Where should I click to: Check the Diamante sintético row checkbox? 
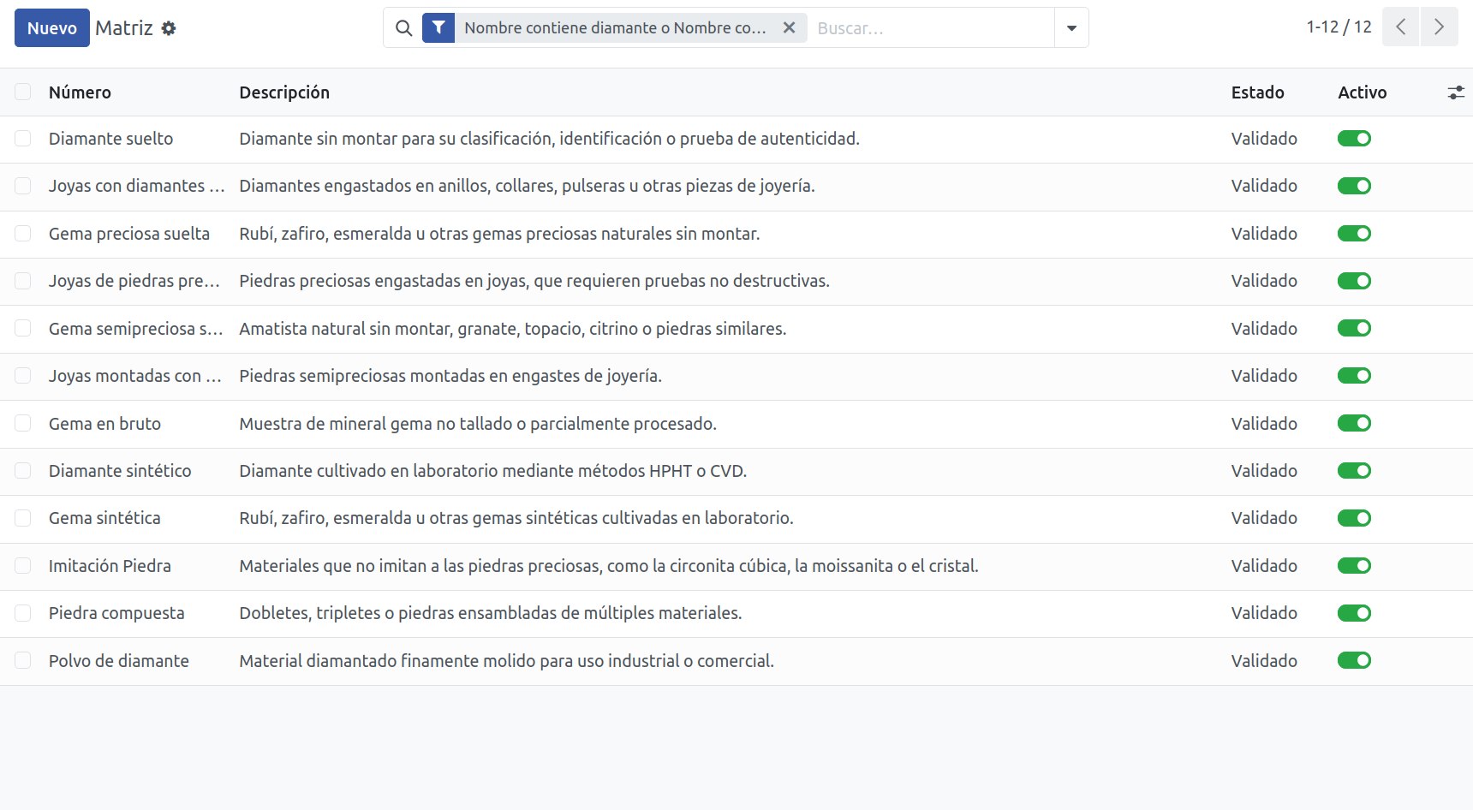(23, 471)
